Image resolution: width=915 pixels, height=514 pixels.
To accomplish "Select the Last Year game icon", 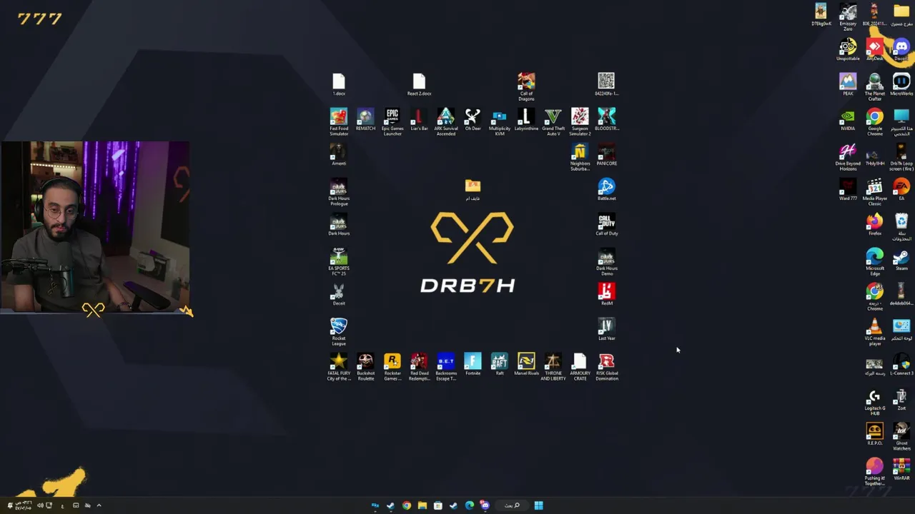I will coord(607,329).
